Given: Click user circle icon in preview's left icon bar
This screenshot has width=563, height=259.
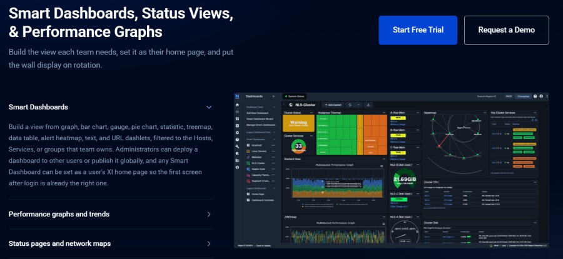Looking at the screenshot, I should [x=237, y=168].
